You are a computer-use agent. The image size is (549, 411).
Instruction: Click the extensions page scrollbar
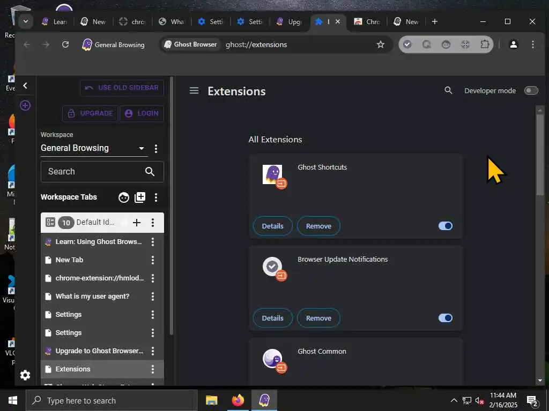coord(540,156)
